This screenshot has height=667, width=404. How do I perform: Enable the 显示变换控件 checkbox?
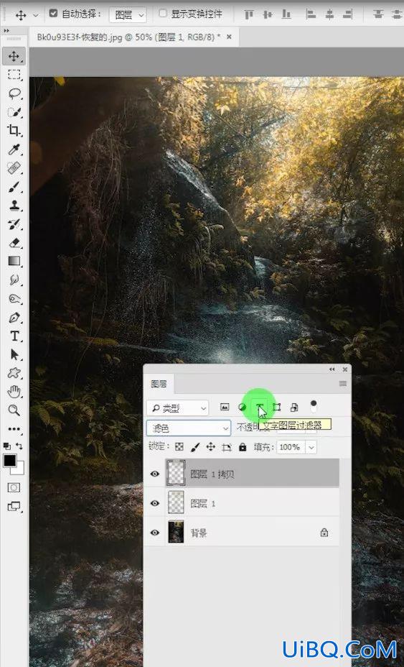click(x=163, y=13)
